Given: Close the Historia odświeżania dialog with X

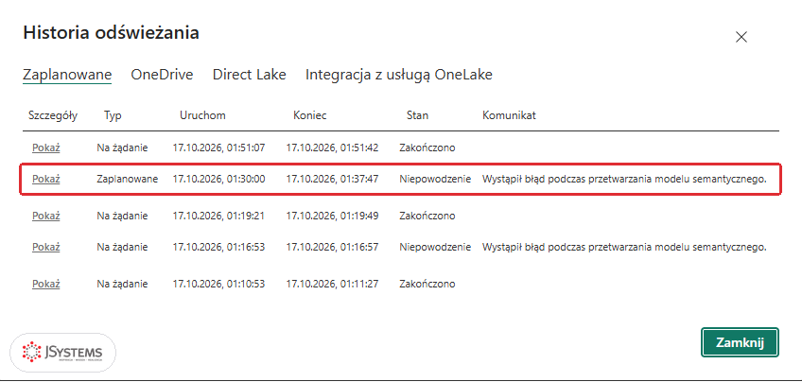Looking at the screenshot, I should tap(741, 37).
